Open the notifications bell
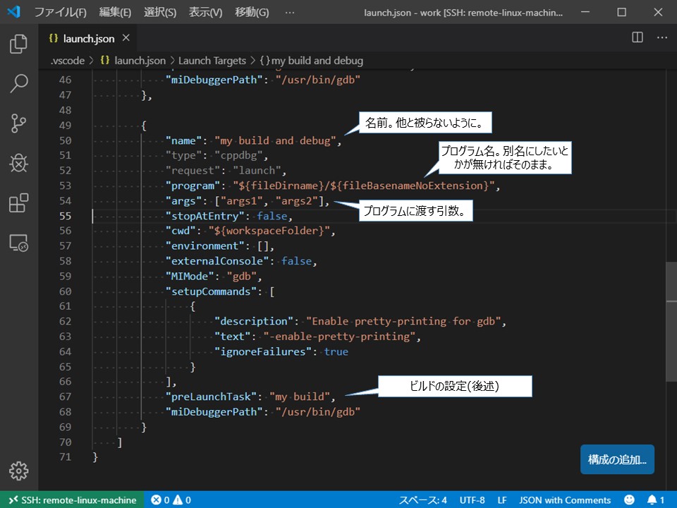The image size is (677, 508). (655, 500)
